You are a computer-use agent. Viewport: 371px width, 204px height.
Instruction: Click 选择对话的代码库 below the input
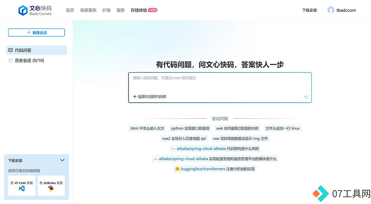[152, 97]
